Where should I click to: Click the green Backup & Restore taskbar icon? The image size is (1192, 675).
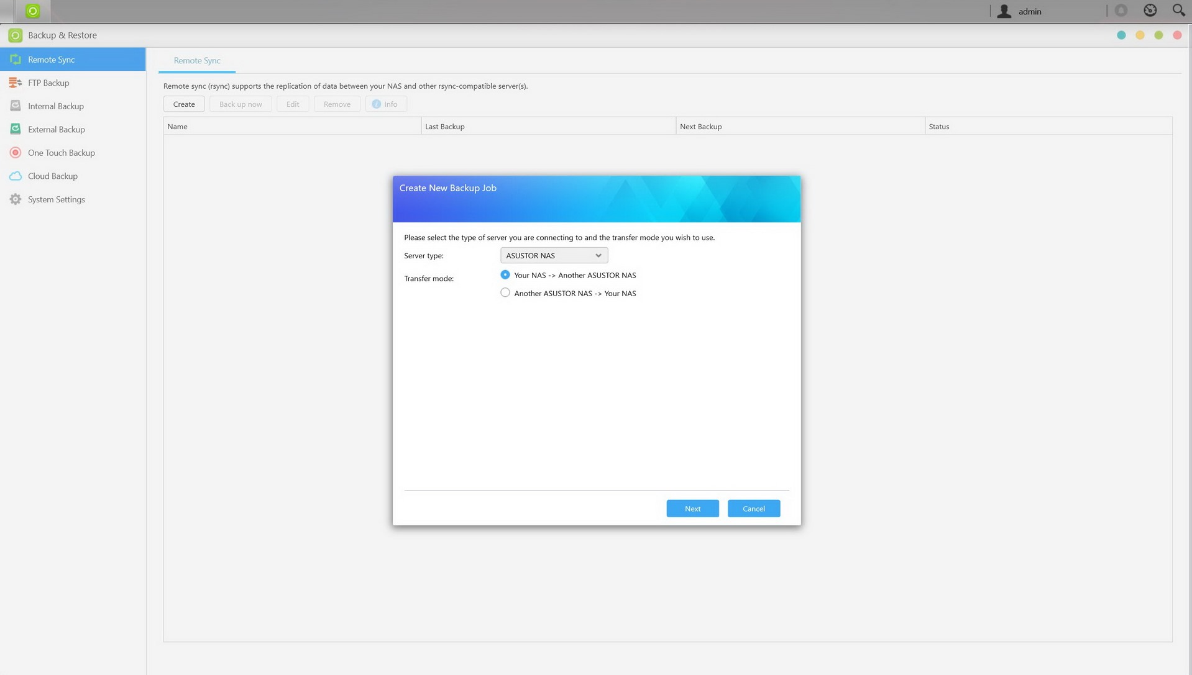pyautogui.click(x=32, y=11)
